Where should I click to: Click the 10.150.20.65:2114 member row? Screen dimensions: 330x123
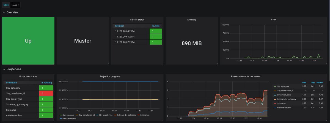(x=137, y=37)
